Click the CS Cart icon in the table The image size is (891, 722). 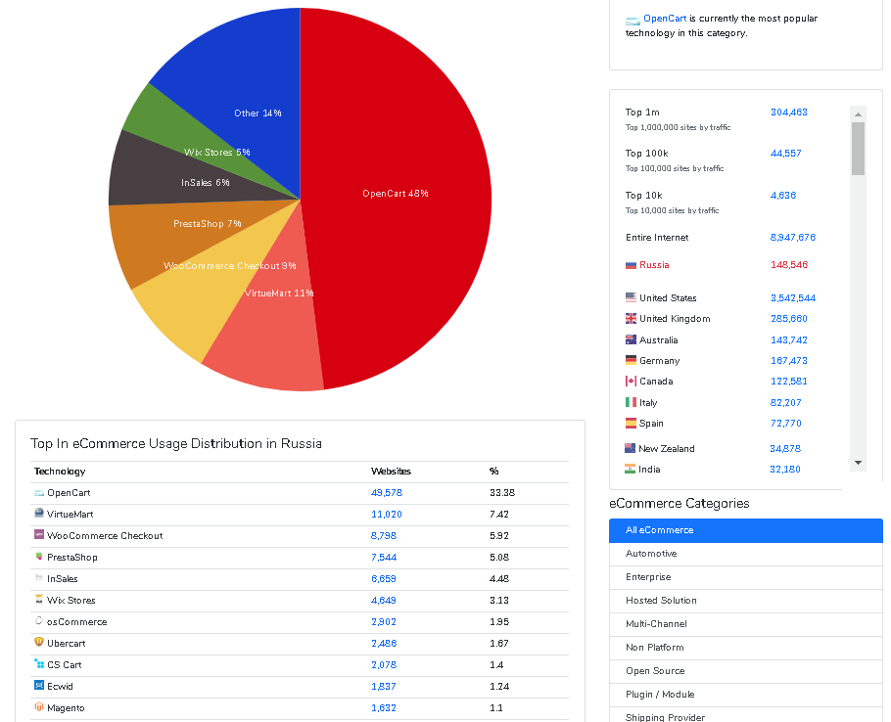[x=38, y=663]
